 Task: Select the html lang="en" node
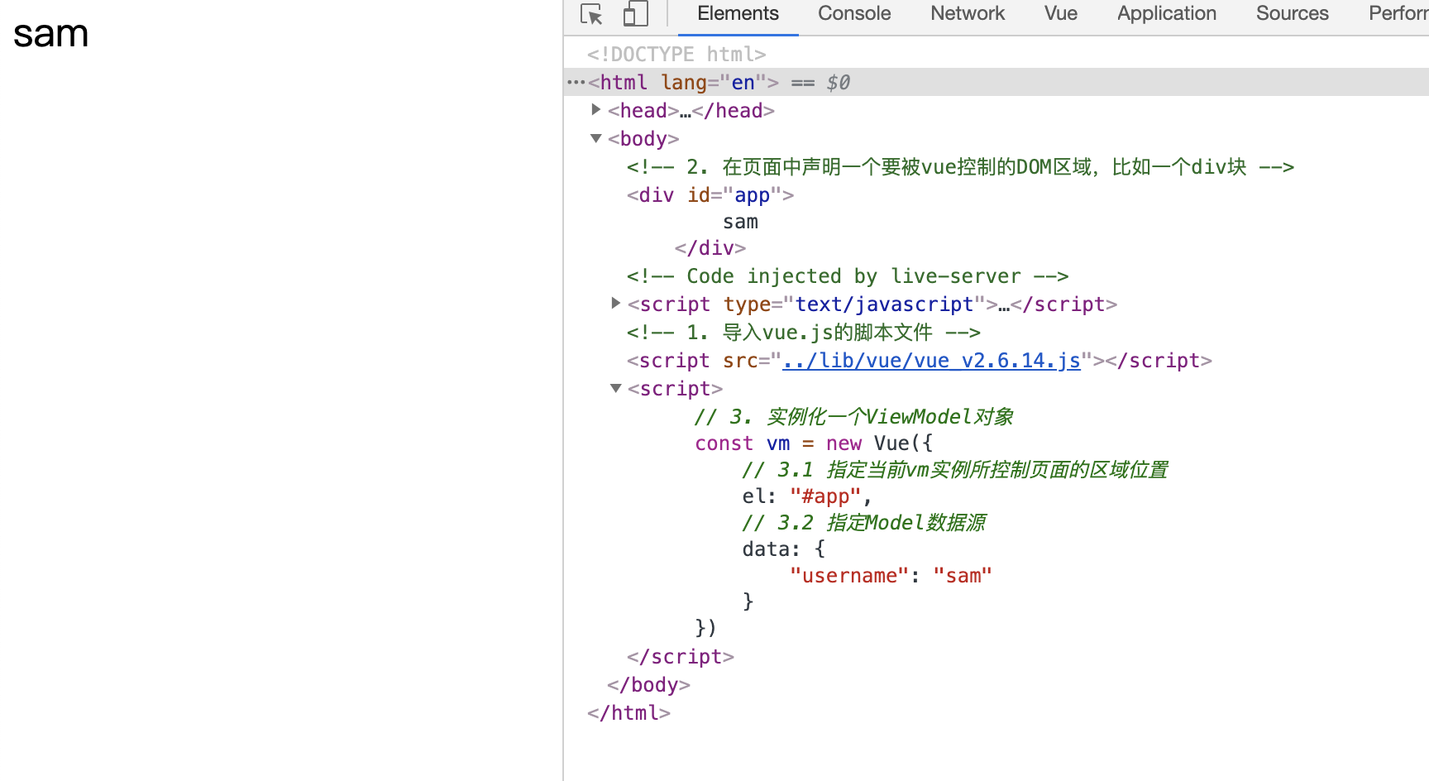tap(683, 83)
